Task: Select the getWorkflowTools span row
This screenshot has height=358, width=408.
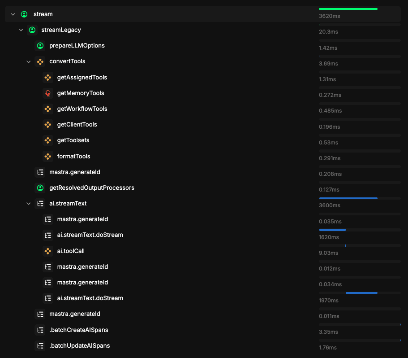Action: (x=82, y=109)
